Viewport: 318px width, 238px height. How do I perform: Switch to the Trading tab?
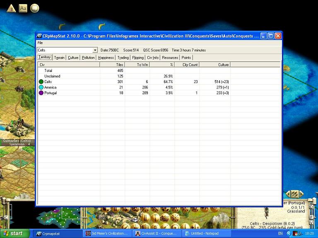pyautogui.click(x=123, y=58)
